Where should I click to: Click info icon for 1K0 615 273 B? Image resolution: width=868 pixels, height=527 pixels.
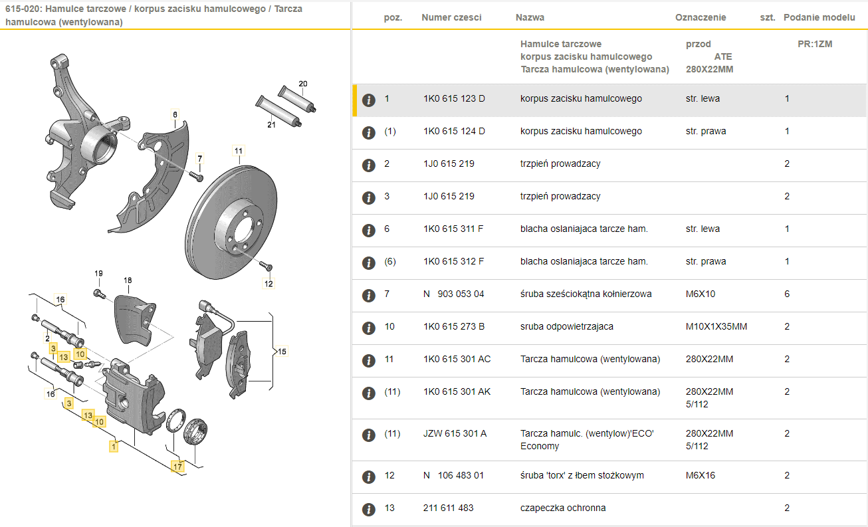[x=368, y=328]
